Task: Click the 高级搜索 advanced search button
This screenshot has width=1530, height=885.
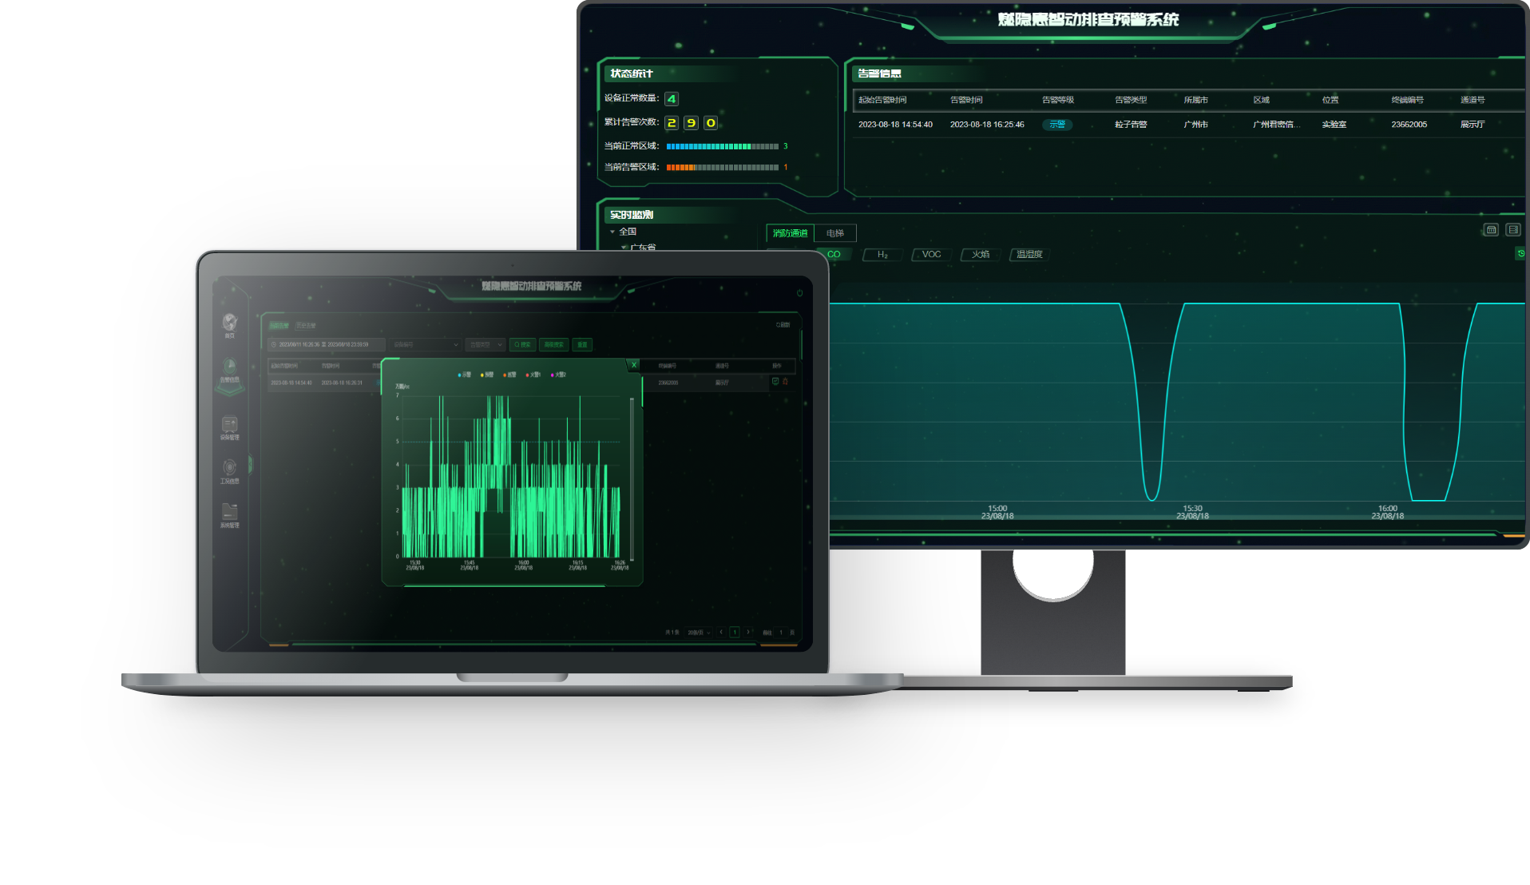Action: [x=553, y=345]
